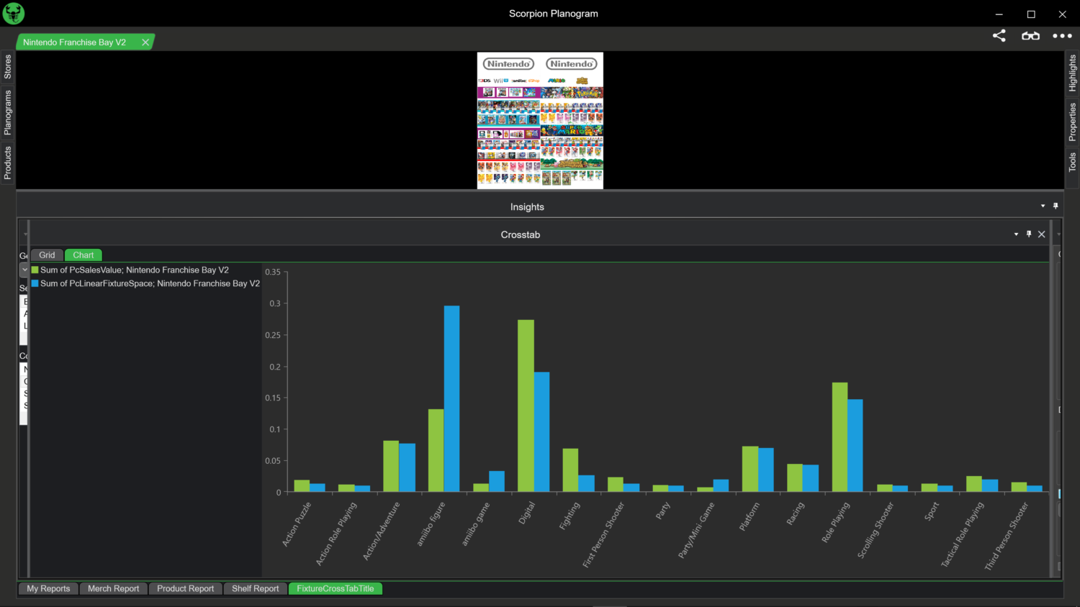The height and width of the screenshot is (607, 1080).
Task: Close the Nintendo Franchise Bay V2 tab
Action: (x=145, y=42)
